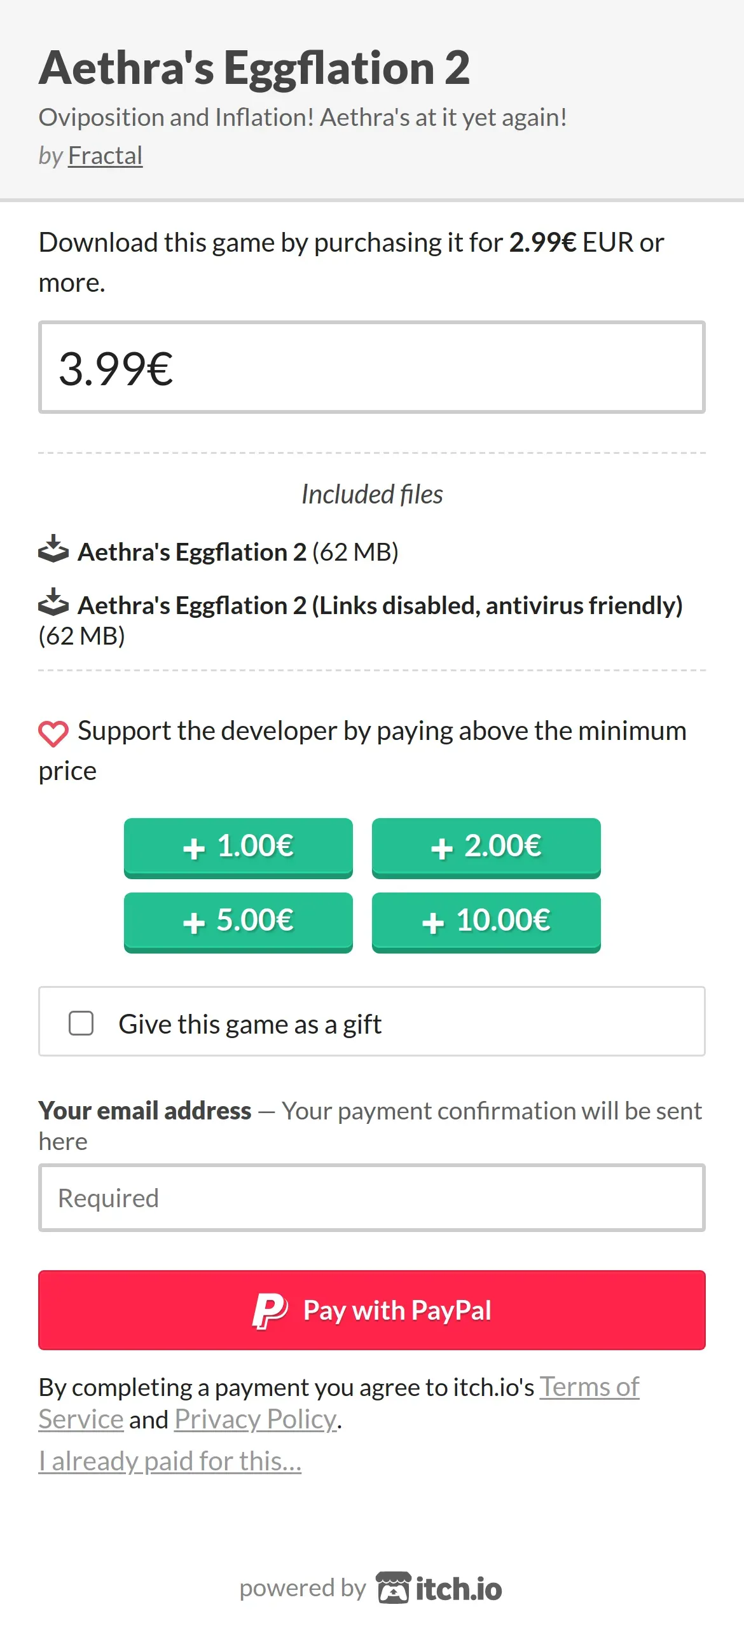Click the antivirus friendly file name
Screen dimensions: 744x1642
coord(380,605)
